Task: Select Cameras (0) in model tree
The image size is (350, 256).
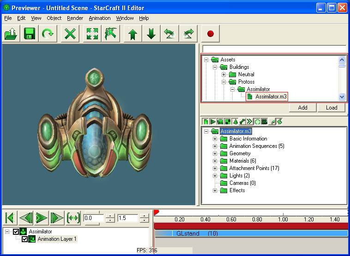Action: coord(242,183)
